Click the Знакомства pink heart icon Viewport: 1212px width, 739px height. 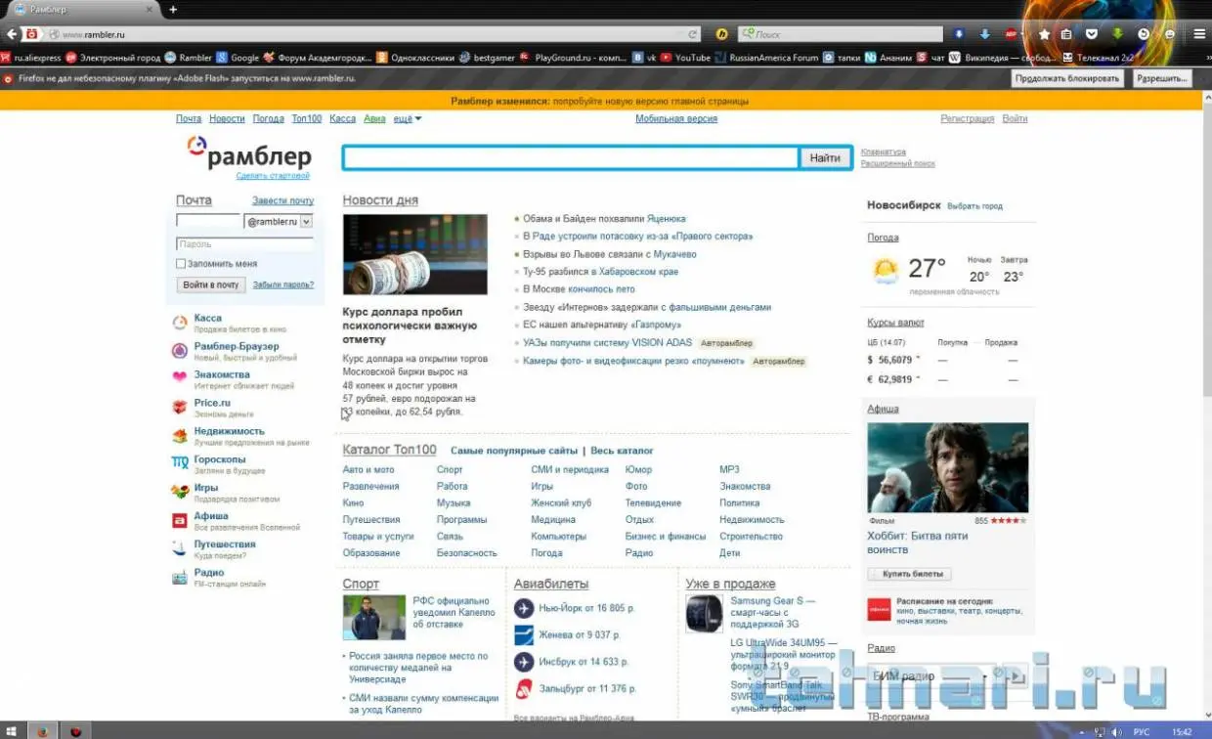tap(180, 378)
